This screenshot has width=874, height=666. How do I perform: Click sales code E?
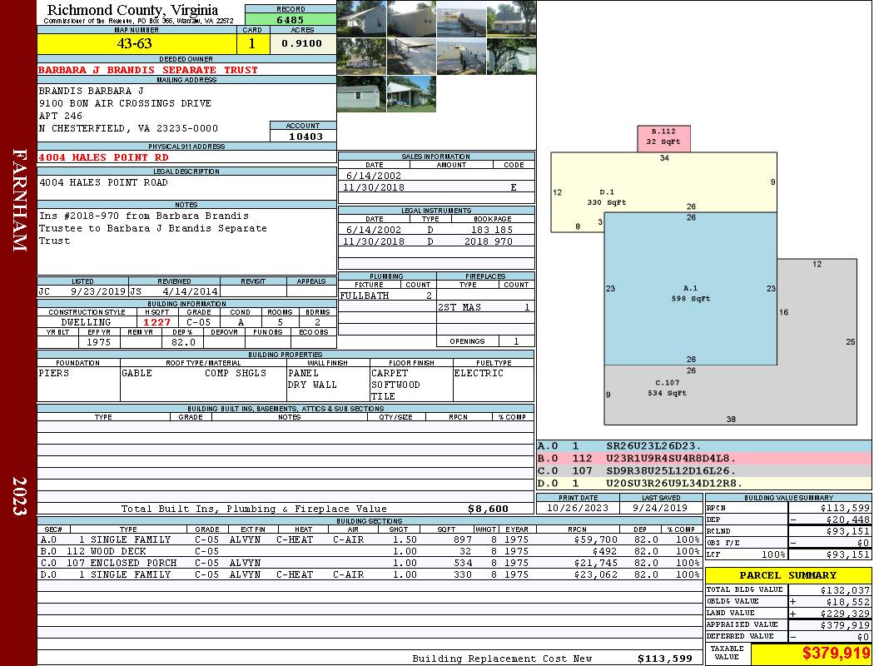[x=514, y=188]
